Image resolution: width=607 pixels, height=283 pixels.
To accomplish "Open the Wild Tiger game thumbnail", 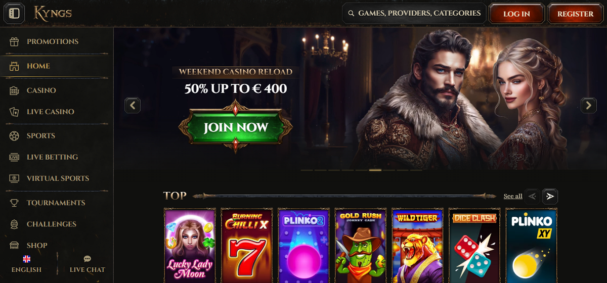I will (x=418, y=246).
